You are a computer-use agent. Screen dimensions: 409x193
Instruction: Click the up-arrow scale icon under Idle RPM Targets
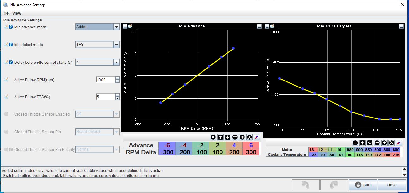tap(363, 143)
